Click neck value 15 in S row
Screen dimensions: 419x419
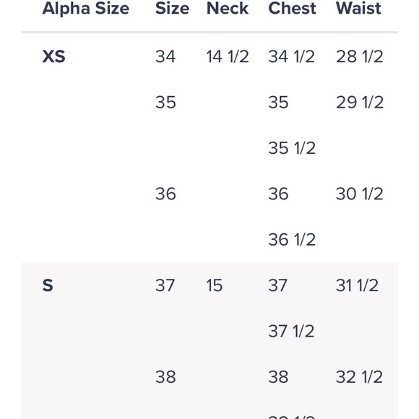coord(215,285)
